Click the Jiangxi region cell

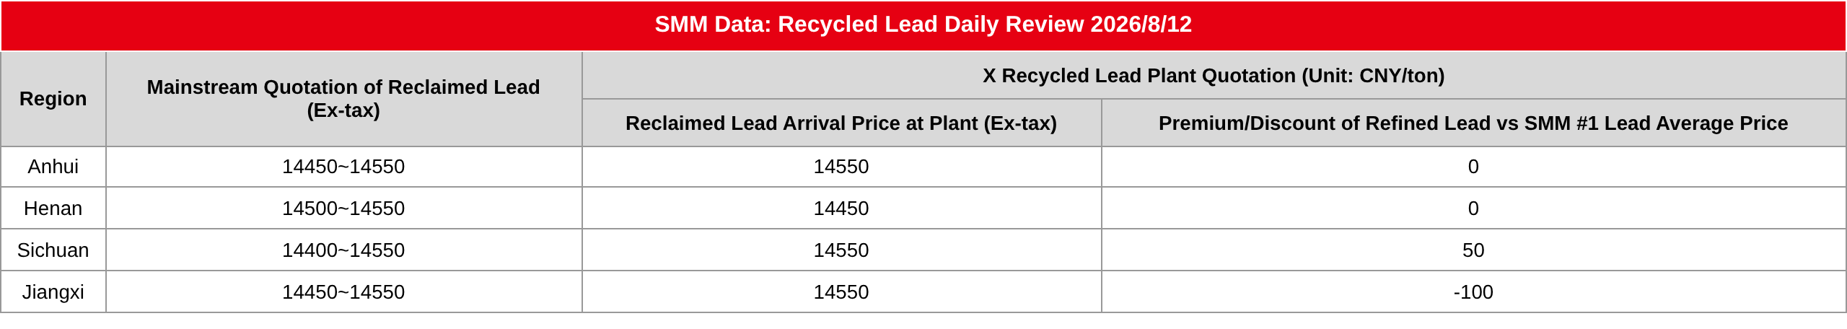click(x=53, y=292)
